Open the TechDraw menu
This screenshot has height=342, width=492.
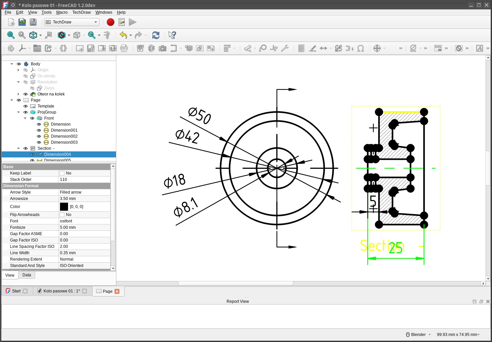point(81,12)
